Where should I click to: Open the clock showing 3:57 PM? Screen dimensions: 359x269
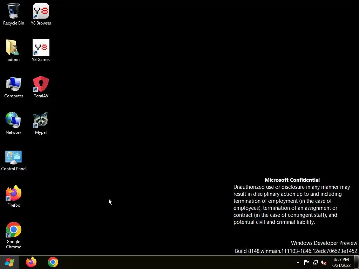(x=341, y=262)
